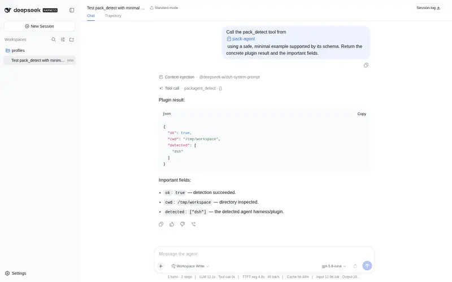Add a new workspace folder icon
Screen dimensions: 452x282
72,39
